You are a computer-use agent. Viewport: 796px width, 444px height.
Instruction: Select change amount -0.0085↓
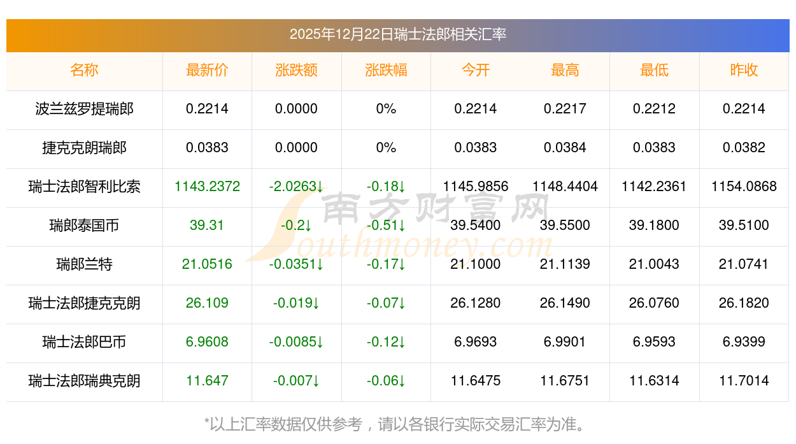tap(297, 342)
